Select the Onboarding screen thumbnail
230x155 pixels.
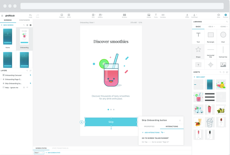point(24,36)
